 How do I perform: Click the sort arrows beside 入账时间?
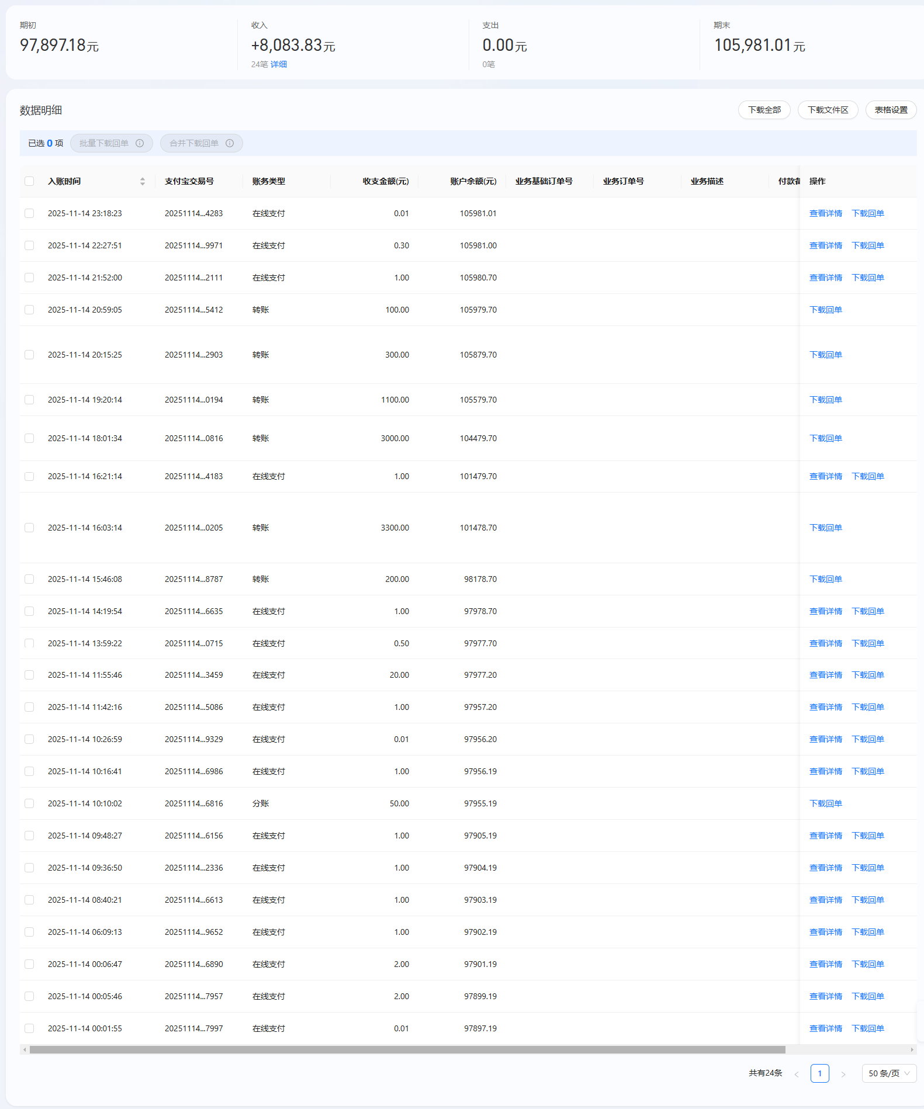coord(142,182)
